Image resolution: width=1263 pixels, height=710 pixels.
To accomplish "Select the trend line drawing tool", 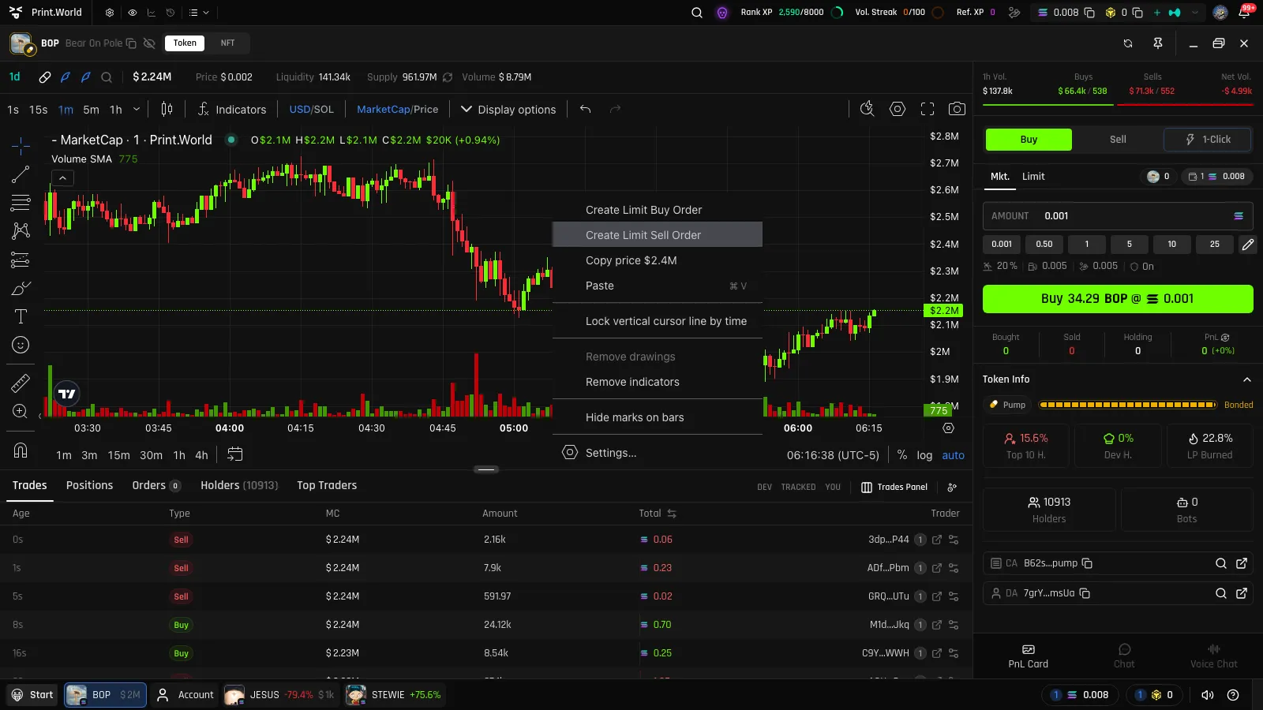I will (x=21, y=174).
